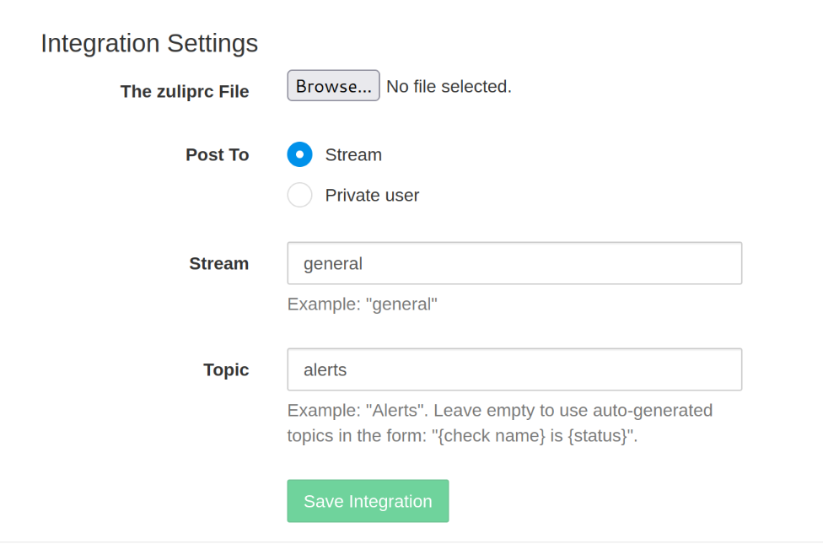Click the "No file selected." text
Viewport: 823px width, 544px height.
click(x=449, y=86)
